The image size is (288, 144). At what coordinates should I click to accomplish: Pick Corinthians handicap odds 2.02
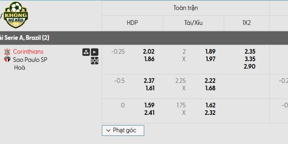pos(149,51)
